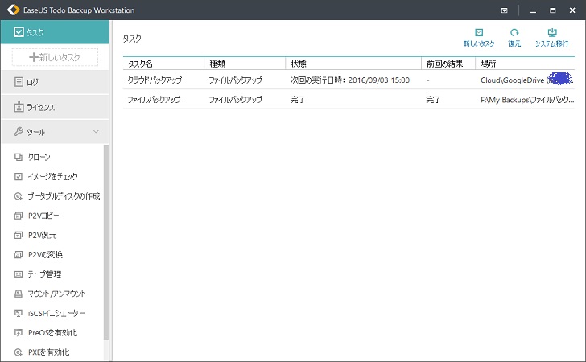
Task: Click the P2Vコピー icon
Action: pos(18,216)
